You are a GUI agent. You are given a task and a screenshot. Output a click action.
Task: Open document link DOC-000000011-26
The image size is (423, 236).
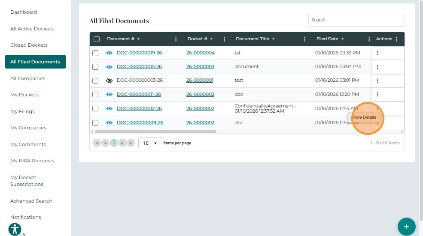tap(139, 95)
